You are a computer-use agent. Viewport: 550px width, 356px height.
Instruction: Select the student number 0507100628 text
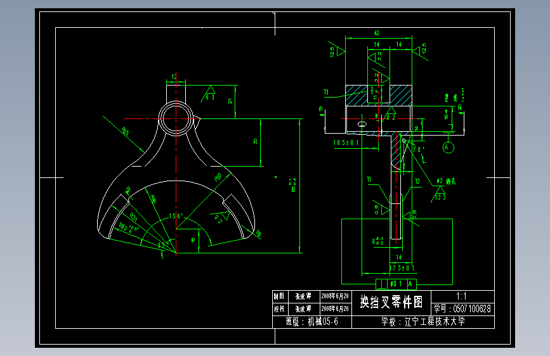pyautogui.click(x=472, y=309)
